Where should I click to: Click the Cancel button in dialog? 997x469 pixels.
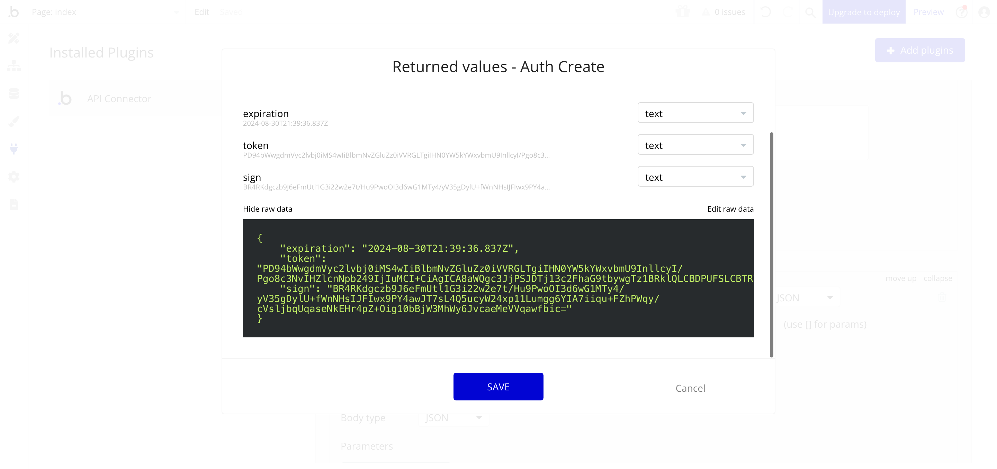point(691,388)
